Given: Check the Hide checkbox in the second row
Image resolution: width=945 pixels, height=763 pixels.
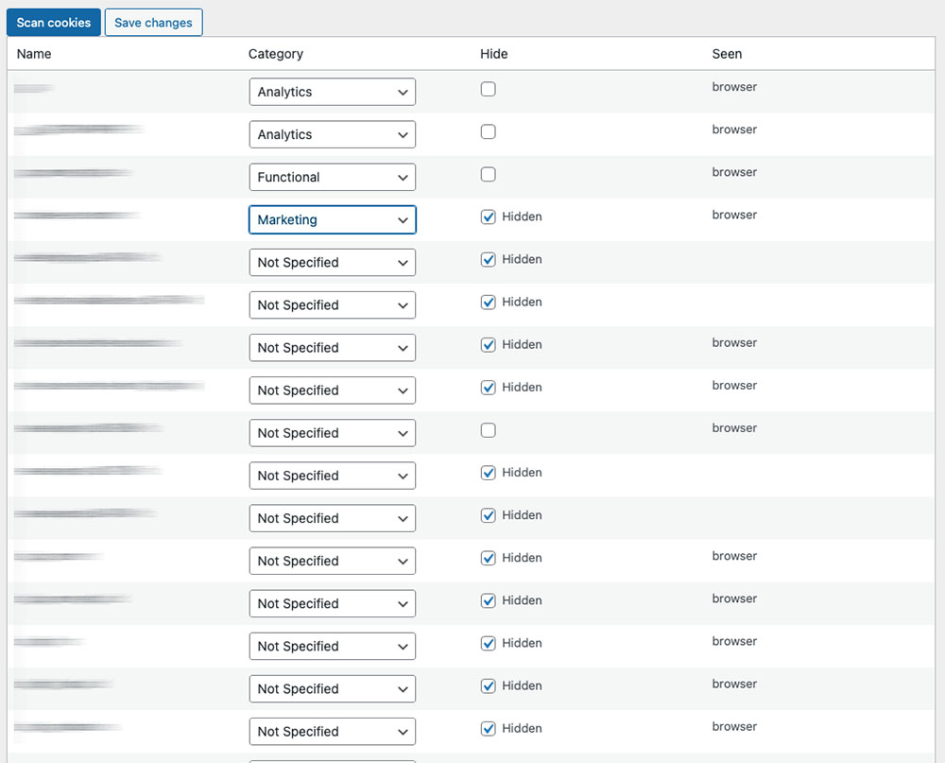Looking at the screenshot, I should coord(488,131).
